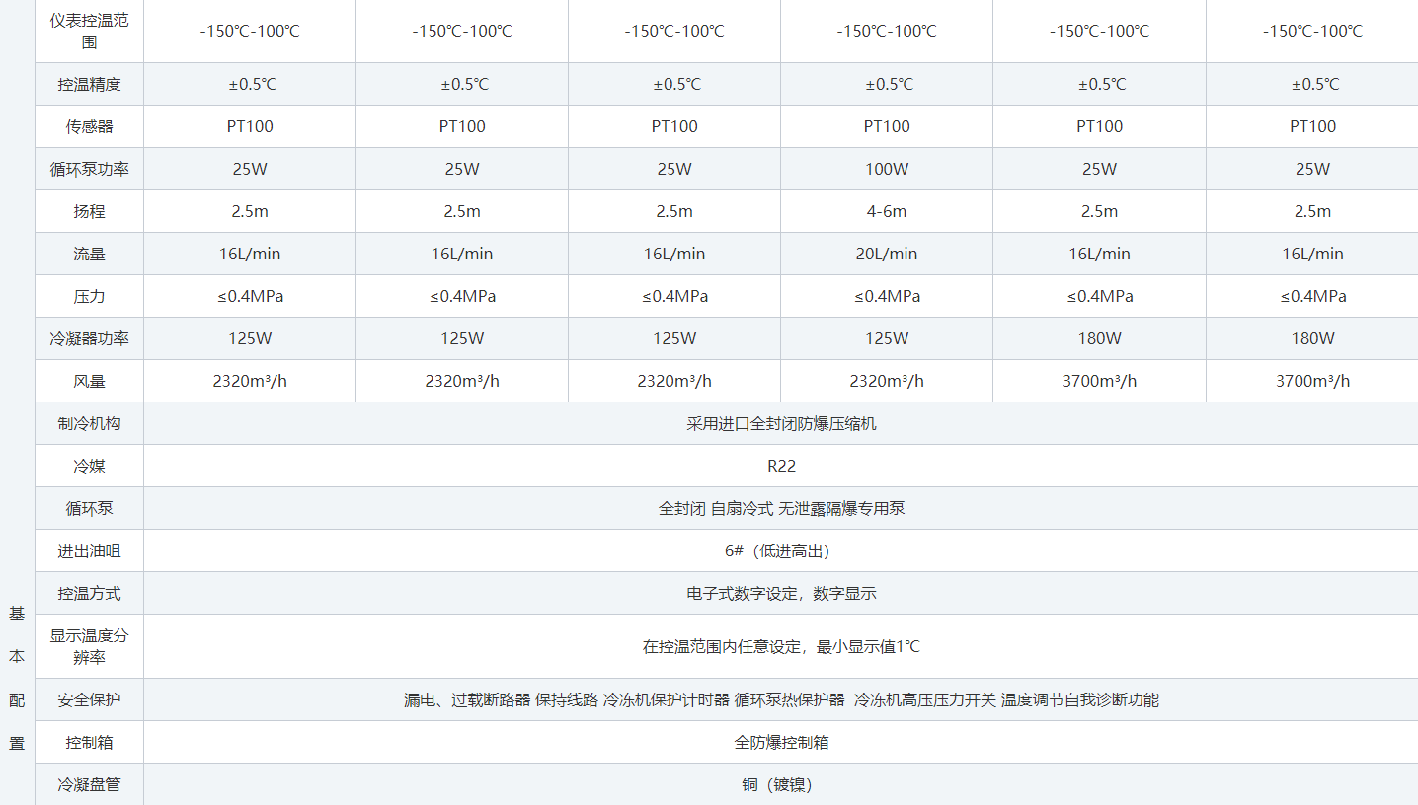Click the 控温精度 row label
The width and height of the screenshot is (1418, 805).
[x=89, y=84]
